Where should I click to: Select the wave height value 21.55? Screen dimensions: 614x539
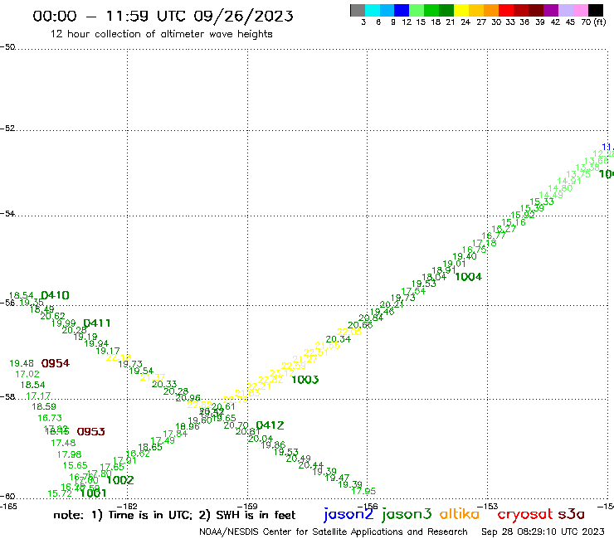pos(328,345)
